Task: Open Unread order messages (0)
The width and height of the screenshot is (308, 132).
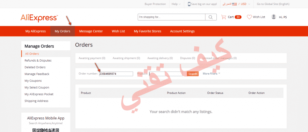Action: click(x=219, y=58)
